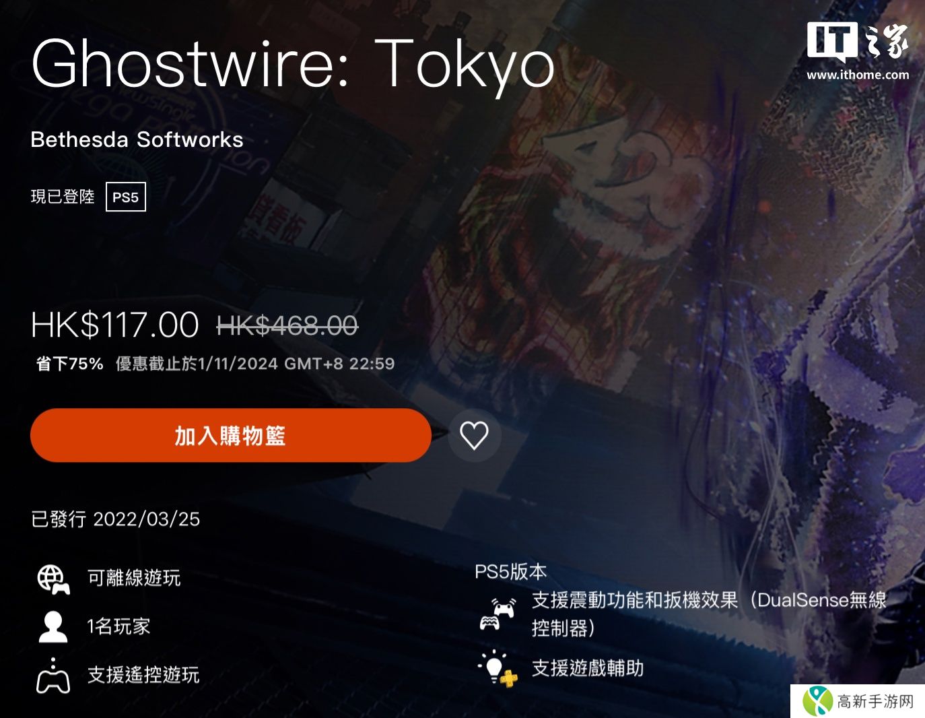The width and height of the screenshot is (925, 718).
Task: Click the 可離線遊玩 feature text
Action: point(134,578)
